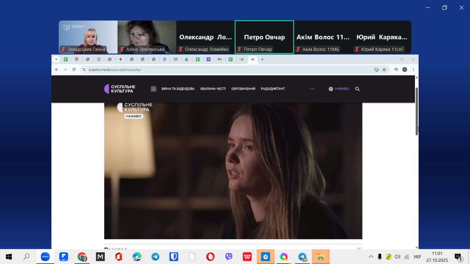Screen dimensions: 470x264
Task: Click the search magnifier on Suspilne header
Action: click(357, 89)
